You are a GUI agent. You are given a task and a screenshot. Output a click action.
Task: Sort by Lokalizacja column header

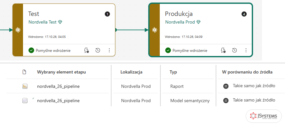(x=131, y=72)
